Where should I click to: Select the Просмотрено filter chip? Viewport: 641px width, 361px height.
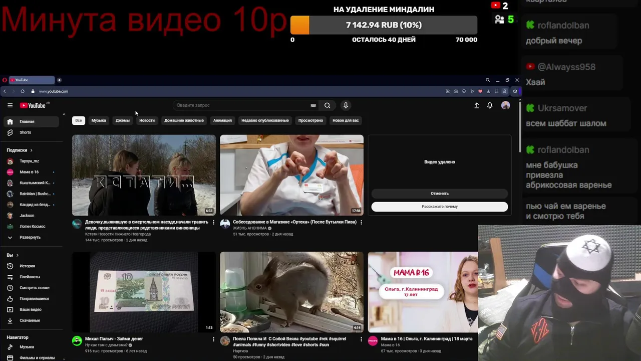click(310, 120)
